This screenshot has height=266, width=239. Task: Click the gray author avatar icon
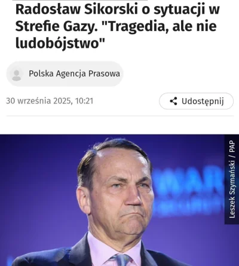tap(17, 75)
